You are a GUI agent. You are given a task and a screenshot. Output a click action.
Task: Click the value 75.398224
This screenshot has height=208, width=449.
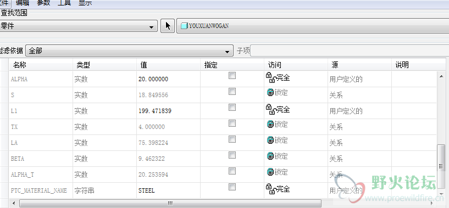point(153,143)
